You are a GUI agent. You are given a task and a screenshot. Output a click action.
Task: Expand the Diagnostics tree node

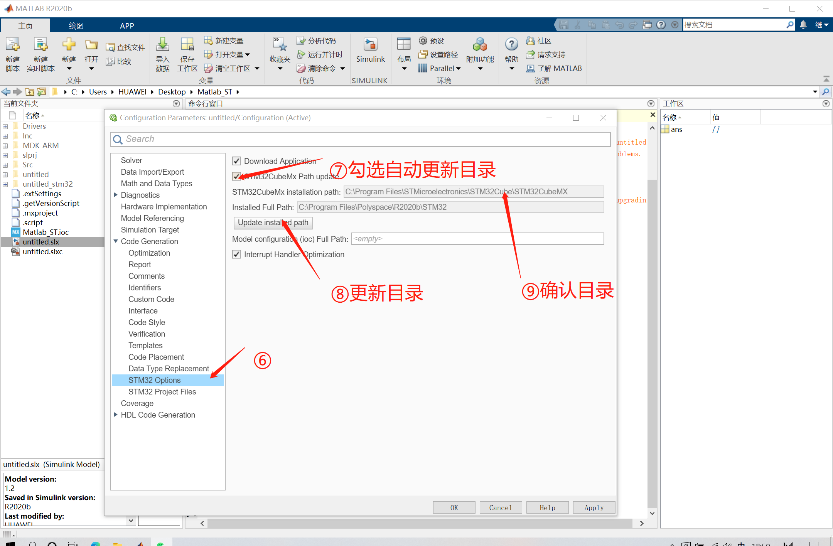pyautogui.click(x=116, y=195)
